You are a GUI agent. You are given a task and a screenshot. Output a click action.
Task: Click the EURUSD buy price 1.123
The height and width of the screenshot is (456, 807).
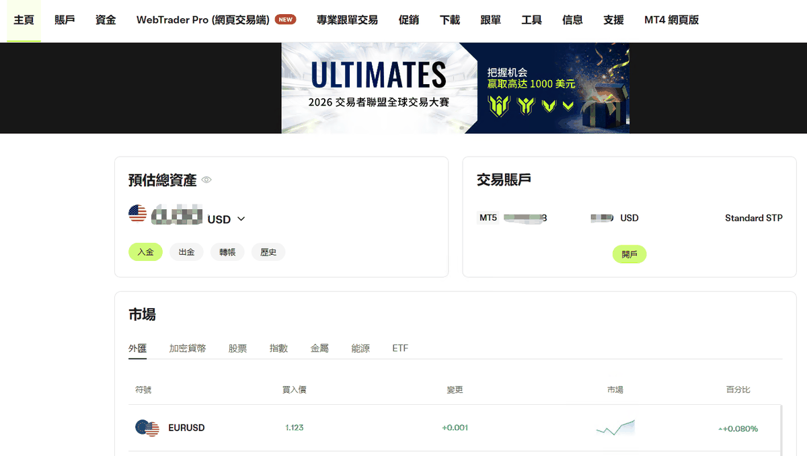coord(295,428)
